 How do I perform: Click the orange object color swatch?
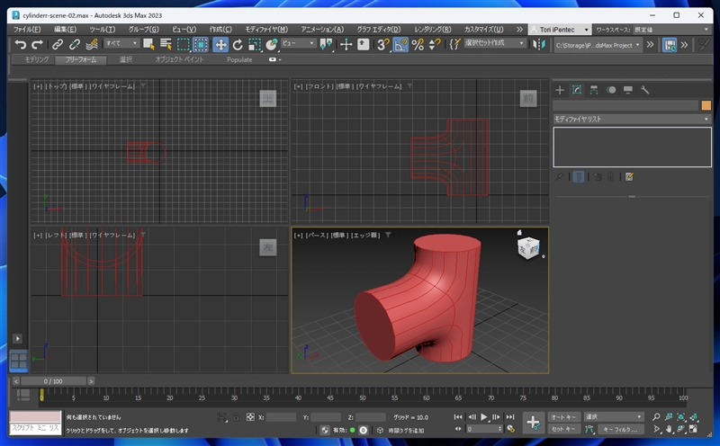706,105
